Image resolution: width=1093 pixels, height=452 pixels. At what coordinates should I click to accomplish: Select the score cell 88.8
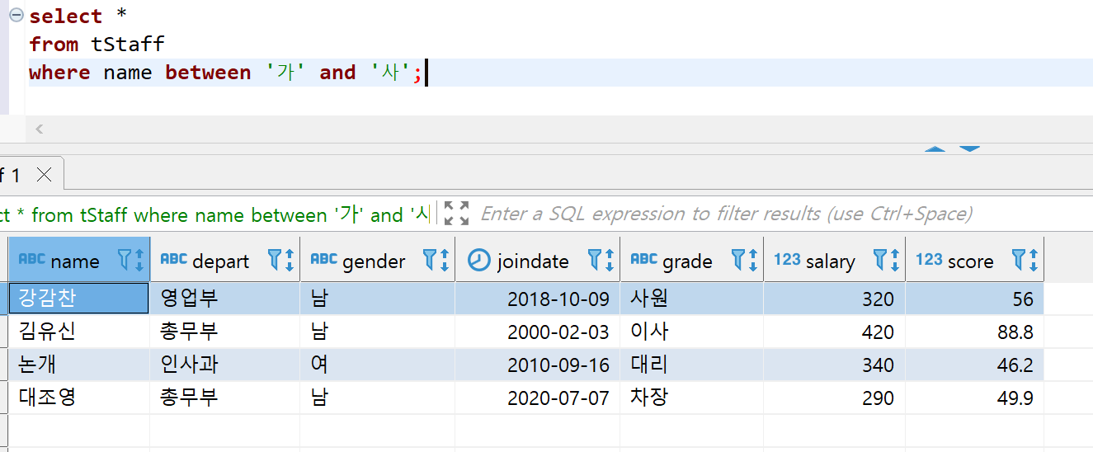974,332
